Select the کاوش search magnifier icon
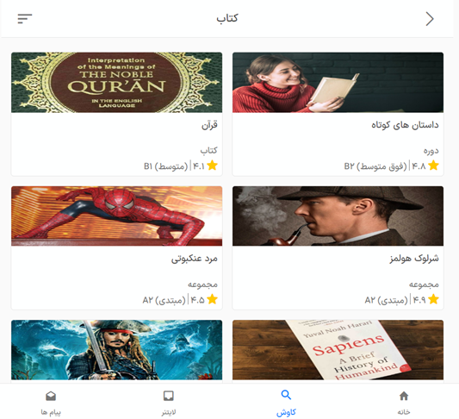The width and height of the screenshot is (459, 419). 286,395
